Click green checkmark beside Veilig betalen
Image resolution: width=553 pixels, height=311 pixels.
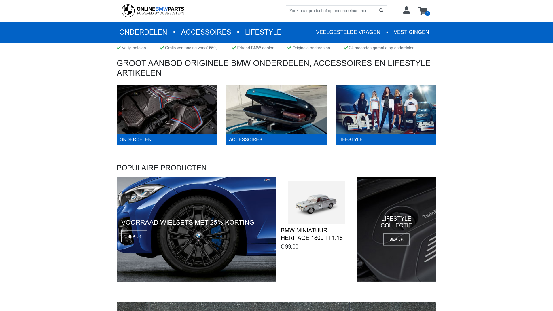[119, 48]
